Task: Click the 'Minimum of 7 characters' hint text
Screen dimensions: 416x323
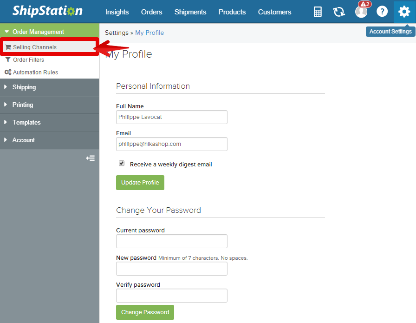Action: (203, 258)
